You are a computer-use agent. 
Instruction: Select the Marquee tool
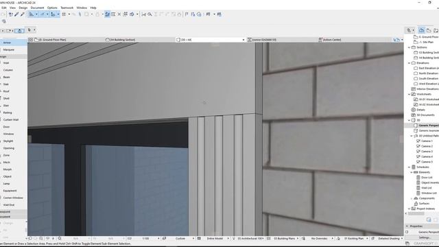click(x=13, y=49)
